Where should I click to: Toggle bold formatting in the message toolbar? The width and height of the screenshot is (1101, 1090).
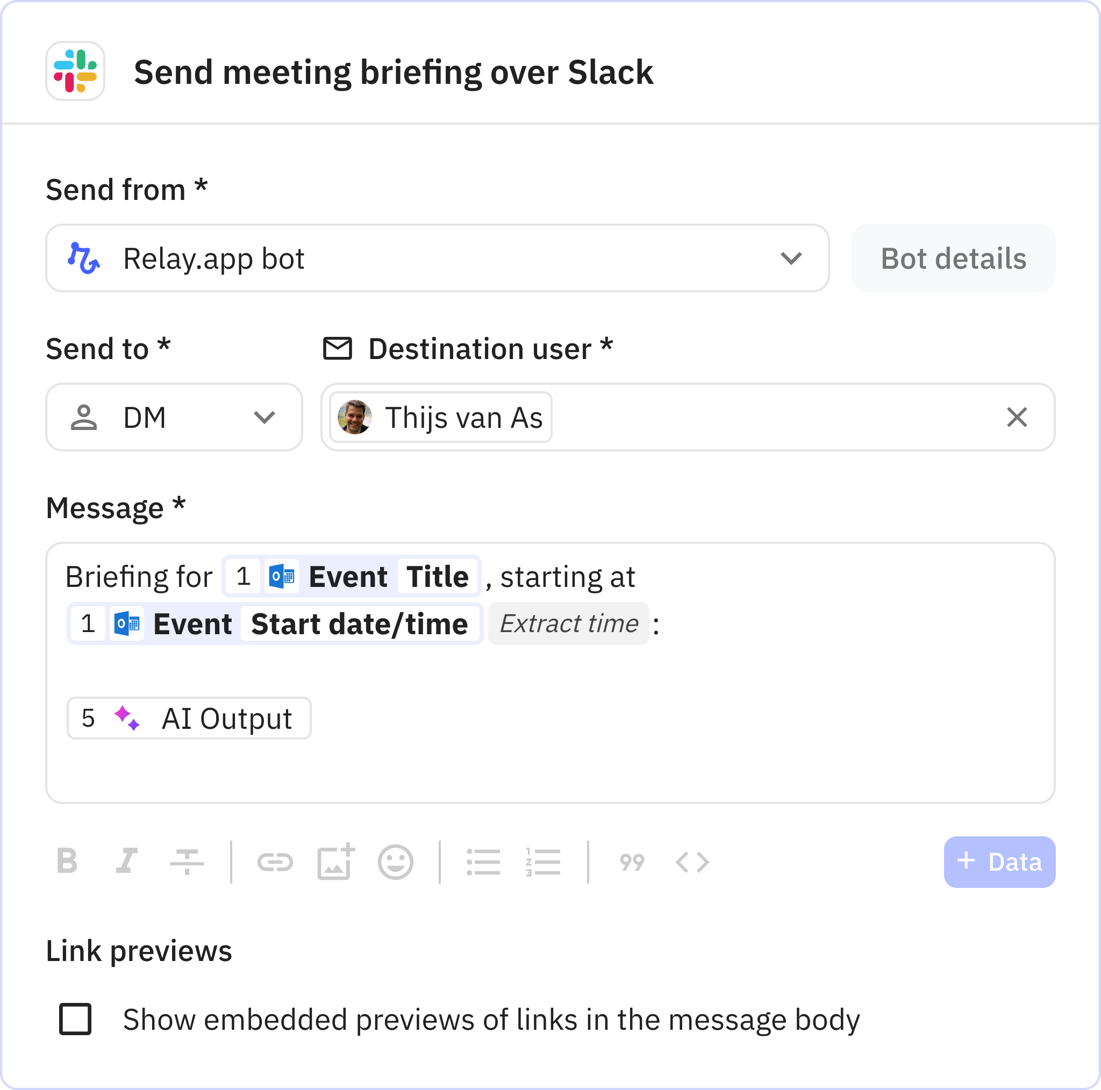tap(67, 862)
